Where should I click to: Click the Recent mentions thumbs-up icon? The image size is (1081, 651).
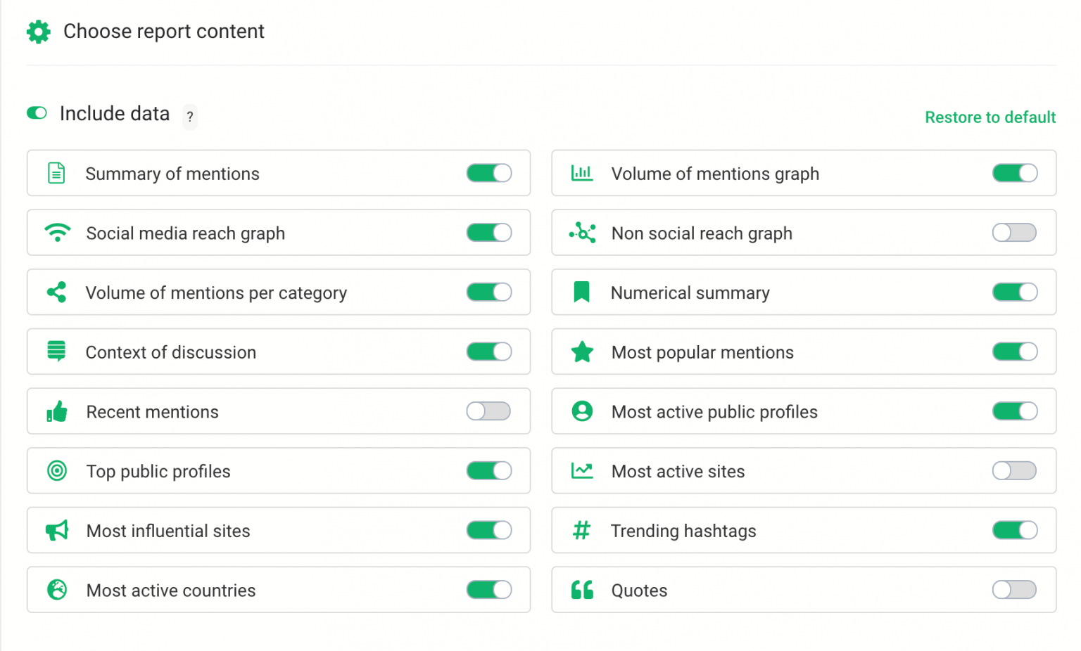(57, 411)
